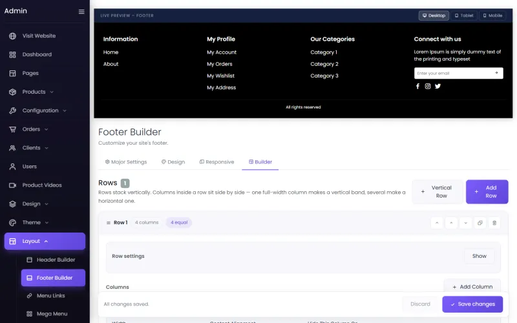Open My Orders link in preview
The image size is (517, 323).
[220, 64]
